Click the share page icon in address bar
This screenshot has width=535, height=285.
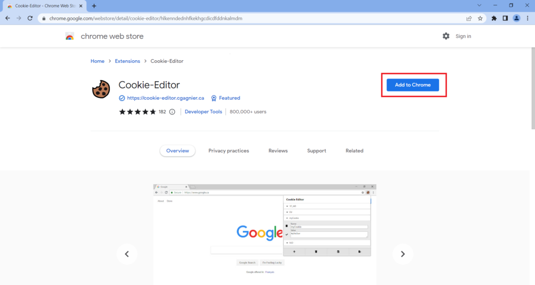click(469, 18)
